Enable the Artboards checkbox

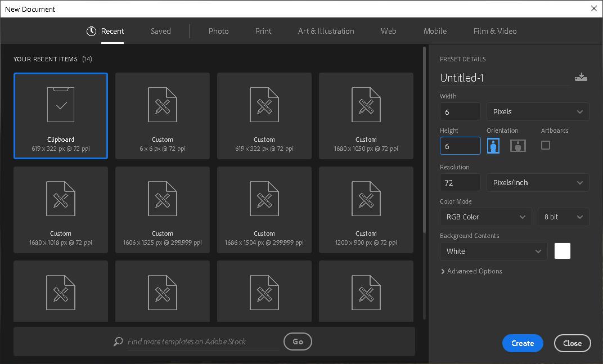(x=545, y=145)
